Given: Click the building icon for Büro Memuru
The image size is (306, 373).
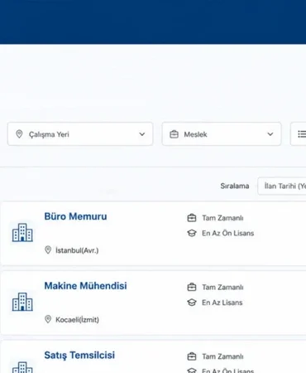Looking at the screenshot, I should pyautogui.click(x=22, y=232).
